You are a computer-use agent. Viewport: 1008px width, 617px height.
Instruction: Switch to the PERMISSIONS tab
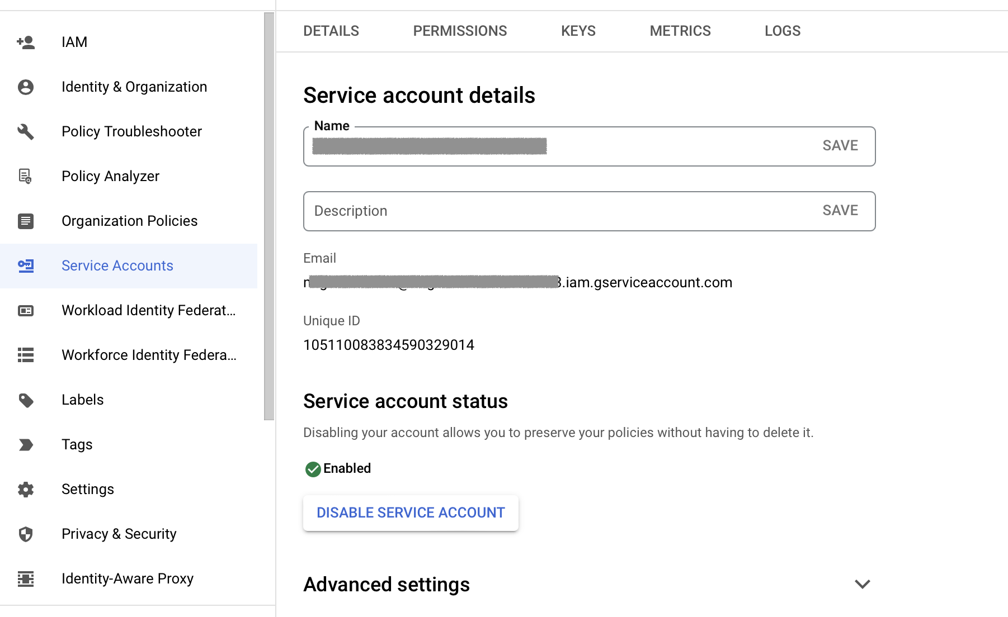(460, 31)
